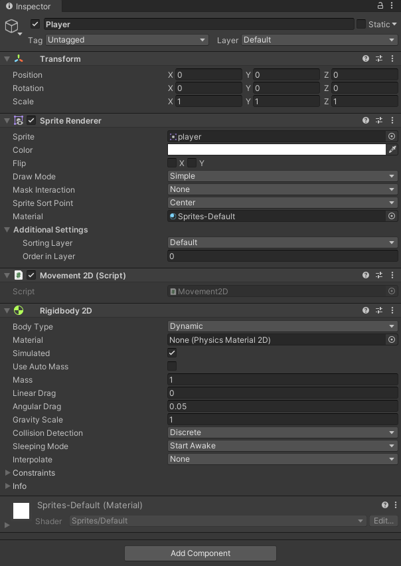Click the Edit button for Sprites-Default shader
This screenshot has height=566, width=401.
coord(383,521)
